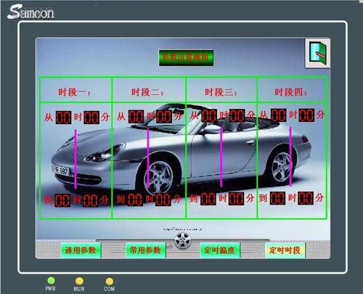
Task: Set 时段四 start hour field
Action: click(x=279, y=115)
